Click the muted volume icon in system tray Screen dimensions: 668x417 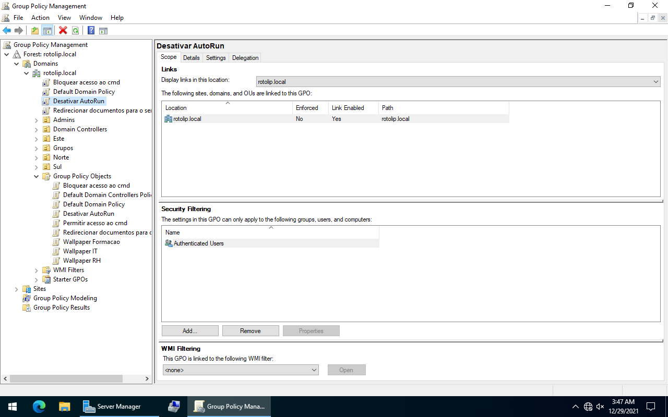tap(600, 407)
